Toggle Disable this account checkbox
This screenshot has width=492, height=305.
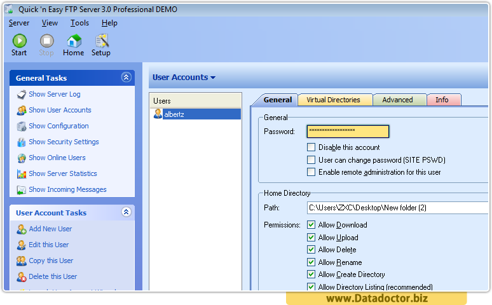click(x=311, y=147)
